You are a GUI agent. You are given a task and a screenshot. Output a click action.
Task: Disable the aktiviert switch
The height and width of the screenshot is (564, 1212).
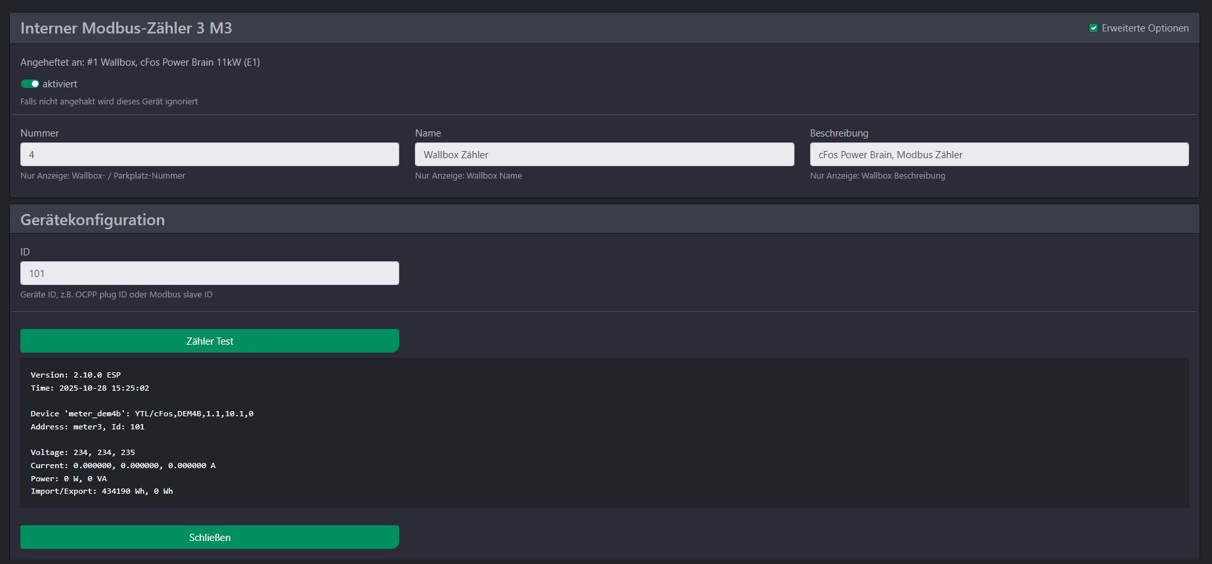pyautogui.click(x=30, y=84)
